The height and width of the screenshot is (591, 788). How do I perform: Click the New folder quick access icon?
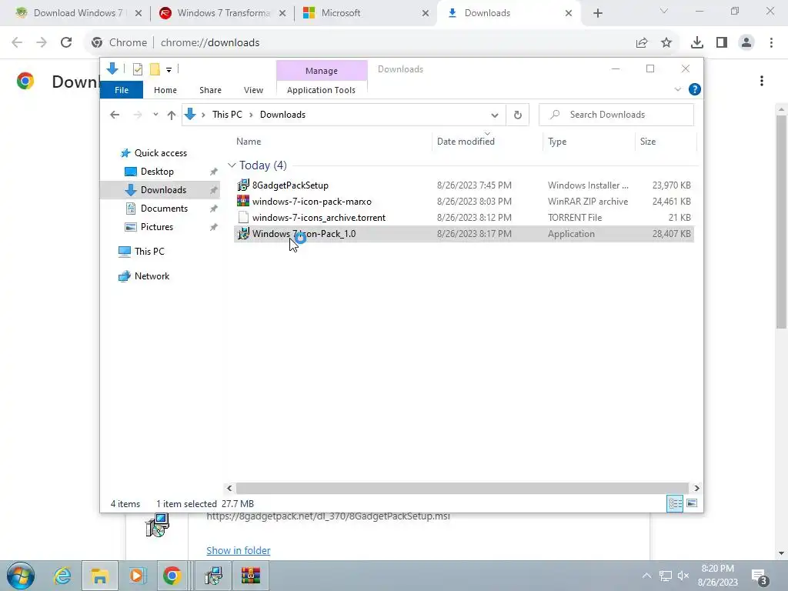[x=155, y=69]
